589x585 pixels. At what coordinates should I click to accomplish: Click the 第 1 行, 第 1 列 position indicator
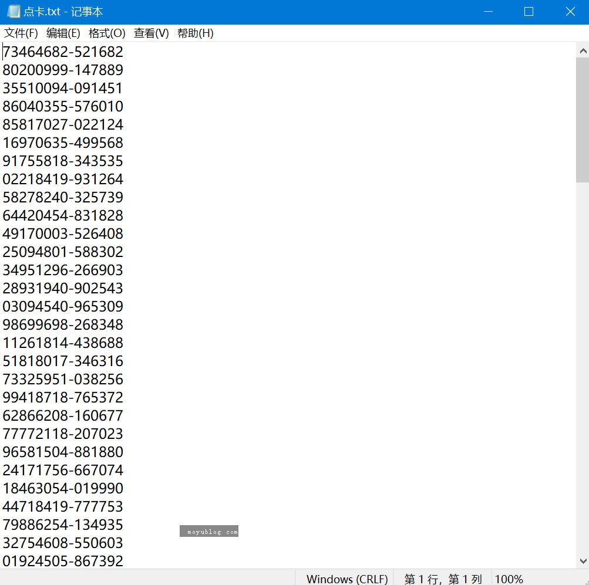click(x=443, y=579)
